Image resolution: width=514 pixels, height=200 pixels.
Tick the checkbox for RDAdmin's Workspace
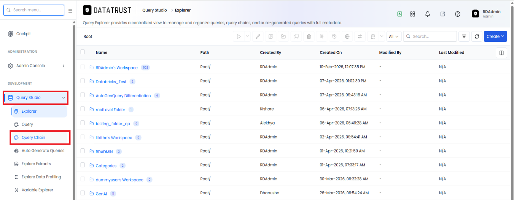pos(83,67)
